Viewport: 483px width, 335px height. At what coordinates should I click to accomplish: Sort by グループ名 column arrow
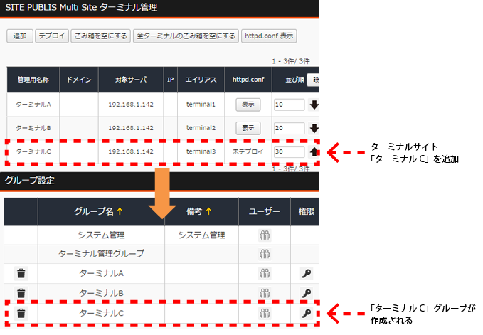120,211
